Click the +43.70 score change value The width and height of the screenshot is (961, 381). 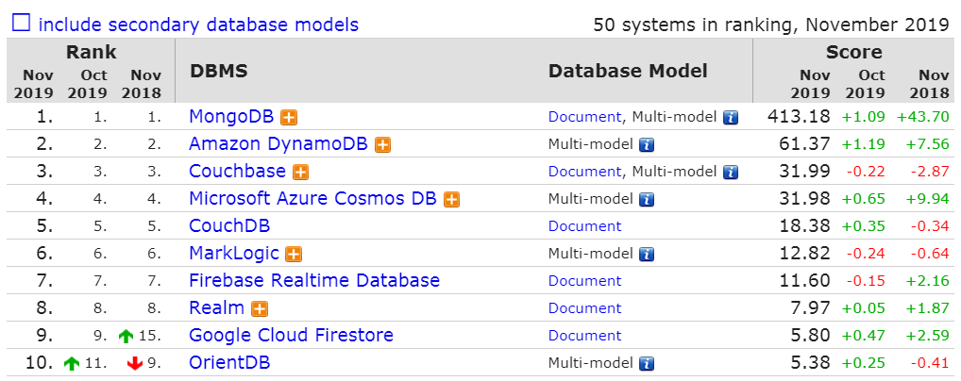922,116
